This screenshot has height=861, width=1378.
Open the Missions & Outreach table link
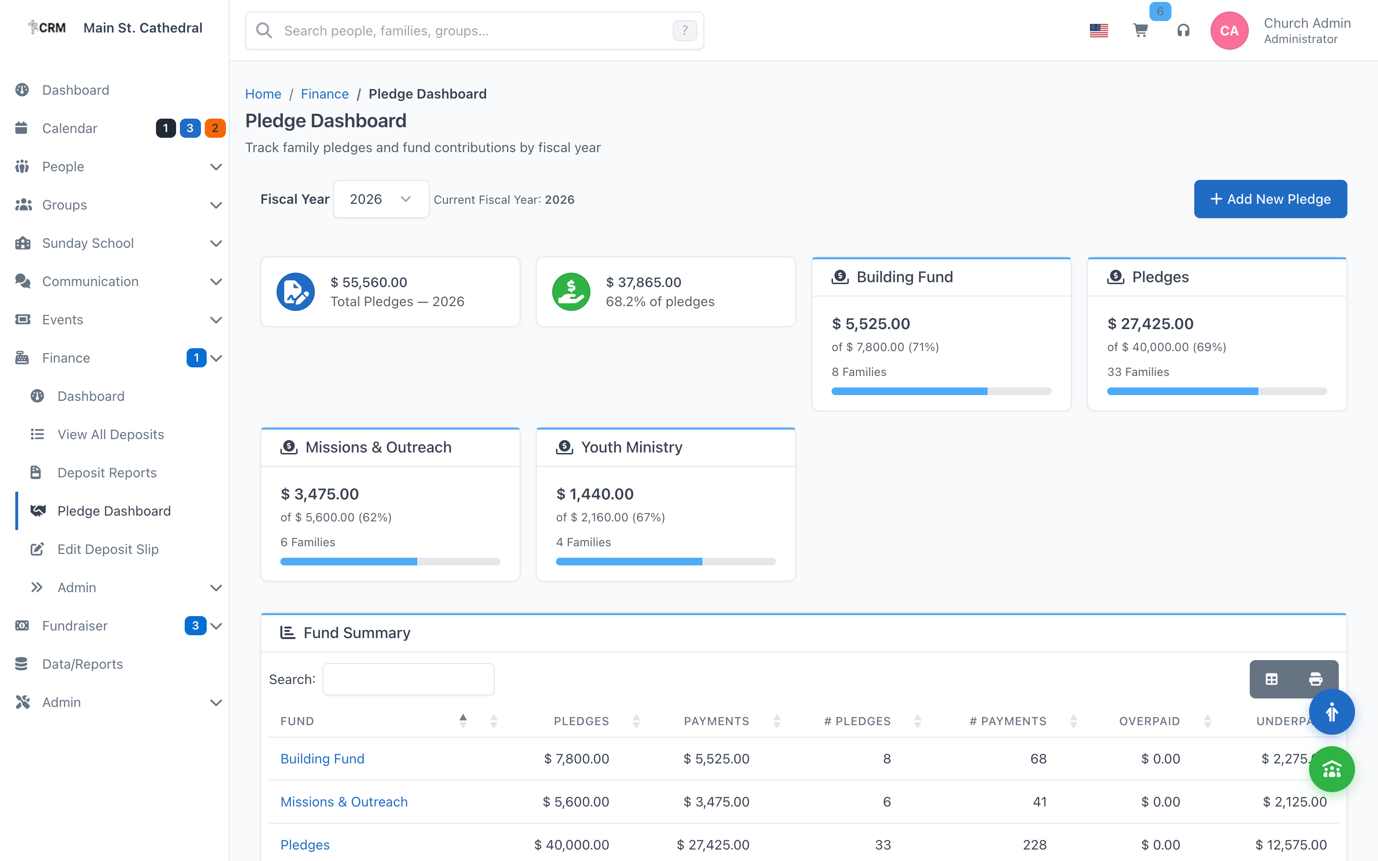click(x=344, y=802)
